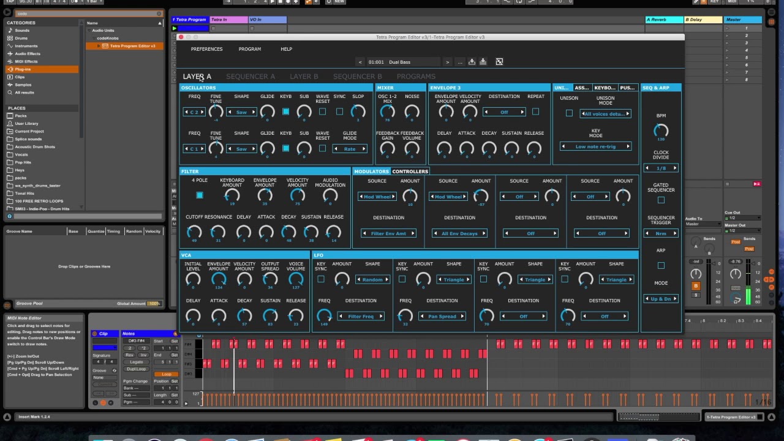784x441 pixels.
Task: Open the PREFERENCES menu
Action: click(206, 49)
